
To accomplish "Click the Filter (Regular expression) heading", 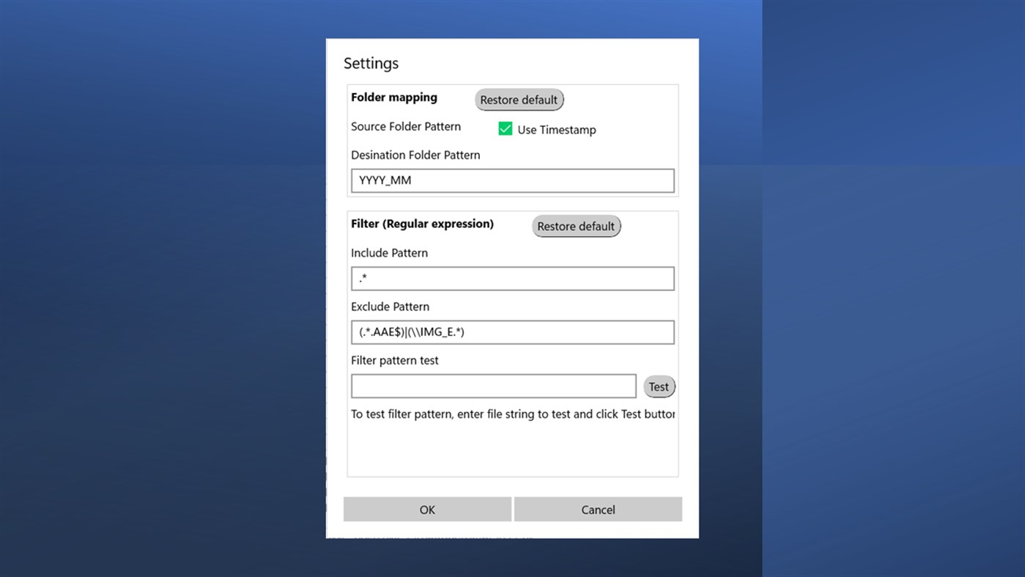I will pyautogui.click(x=422, y=224).
